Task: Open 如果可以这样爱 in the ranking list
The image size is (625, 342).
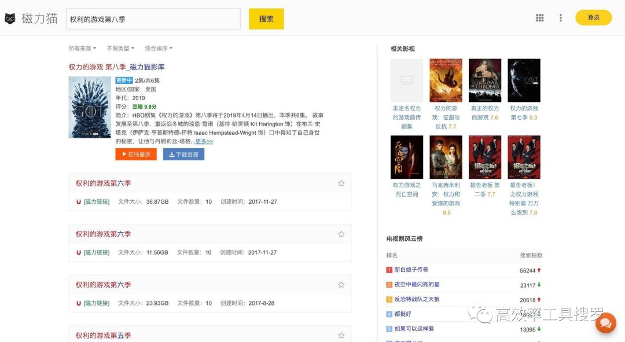Action: (x=414, y=329)
